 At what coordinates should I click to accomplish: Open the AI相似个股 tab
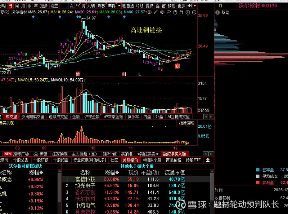152,160
